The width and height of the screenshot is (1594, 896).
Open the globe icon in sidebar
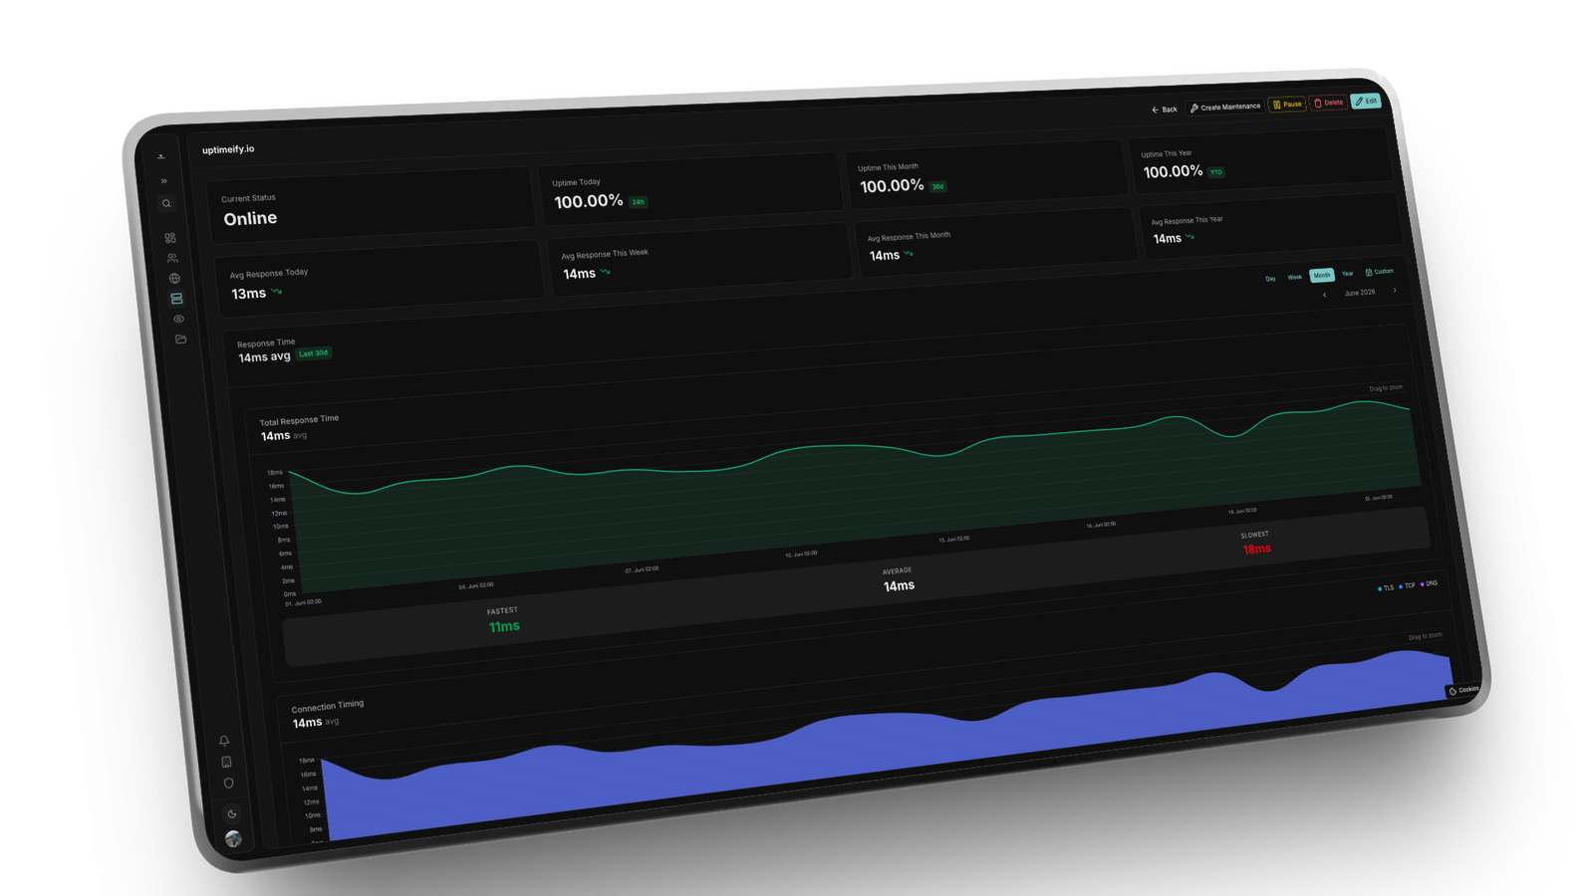click(x=174, y=278)
